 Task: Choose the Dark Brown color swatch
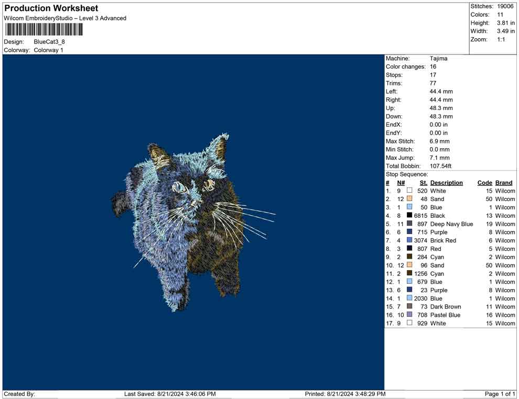point(409,306)
